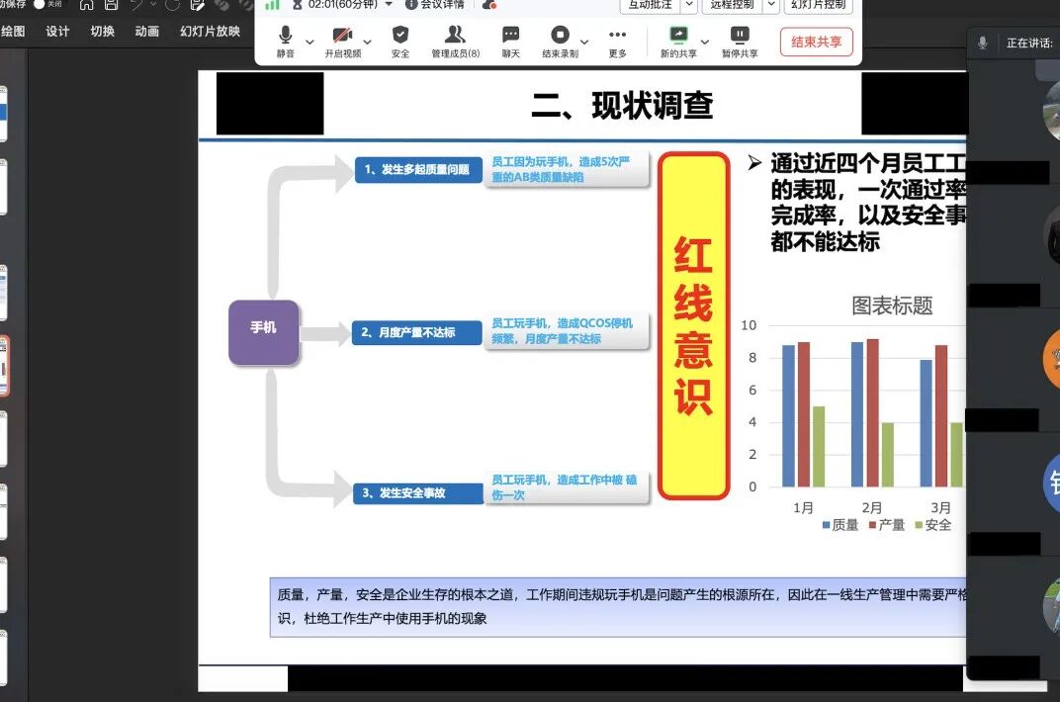Switch to the 动画 ribbon tab
This screenshot has height=702, width=1060.
point(146,31)
